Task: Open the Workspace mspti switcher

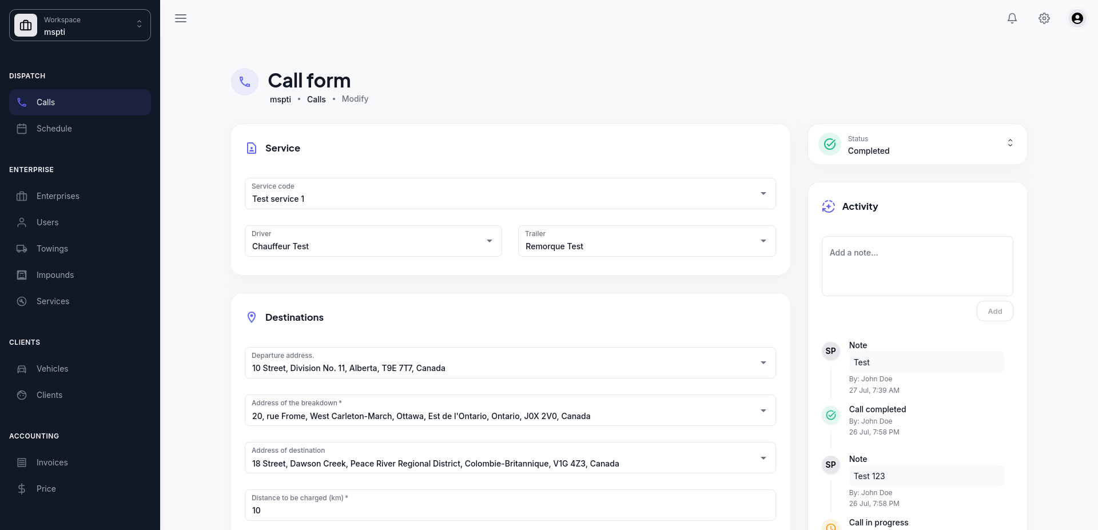Action: 80,25
